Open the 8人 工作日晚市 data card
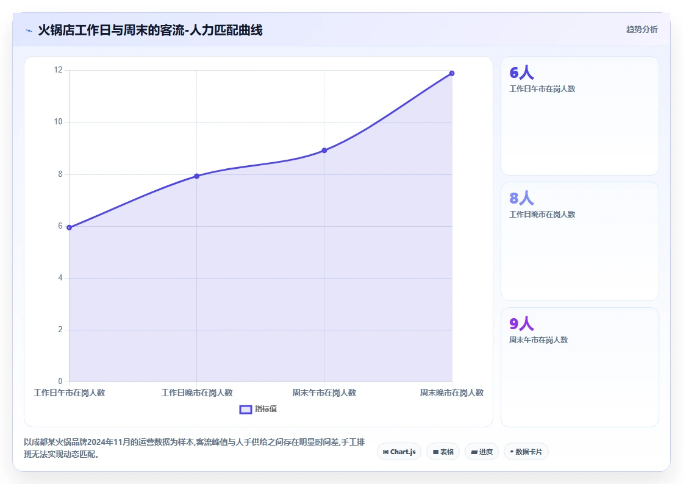 [x=580, y=241]
